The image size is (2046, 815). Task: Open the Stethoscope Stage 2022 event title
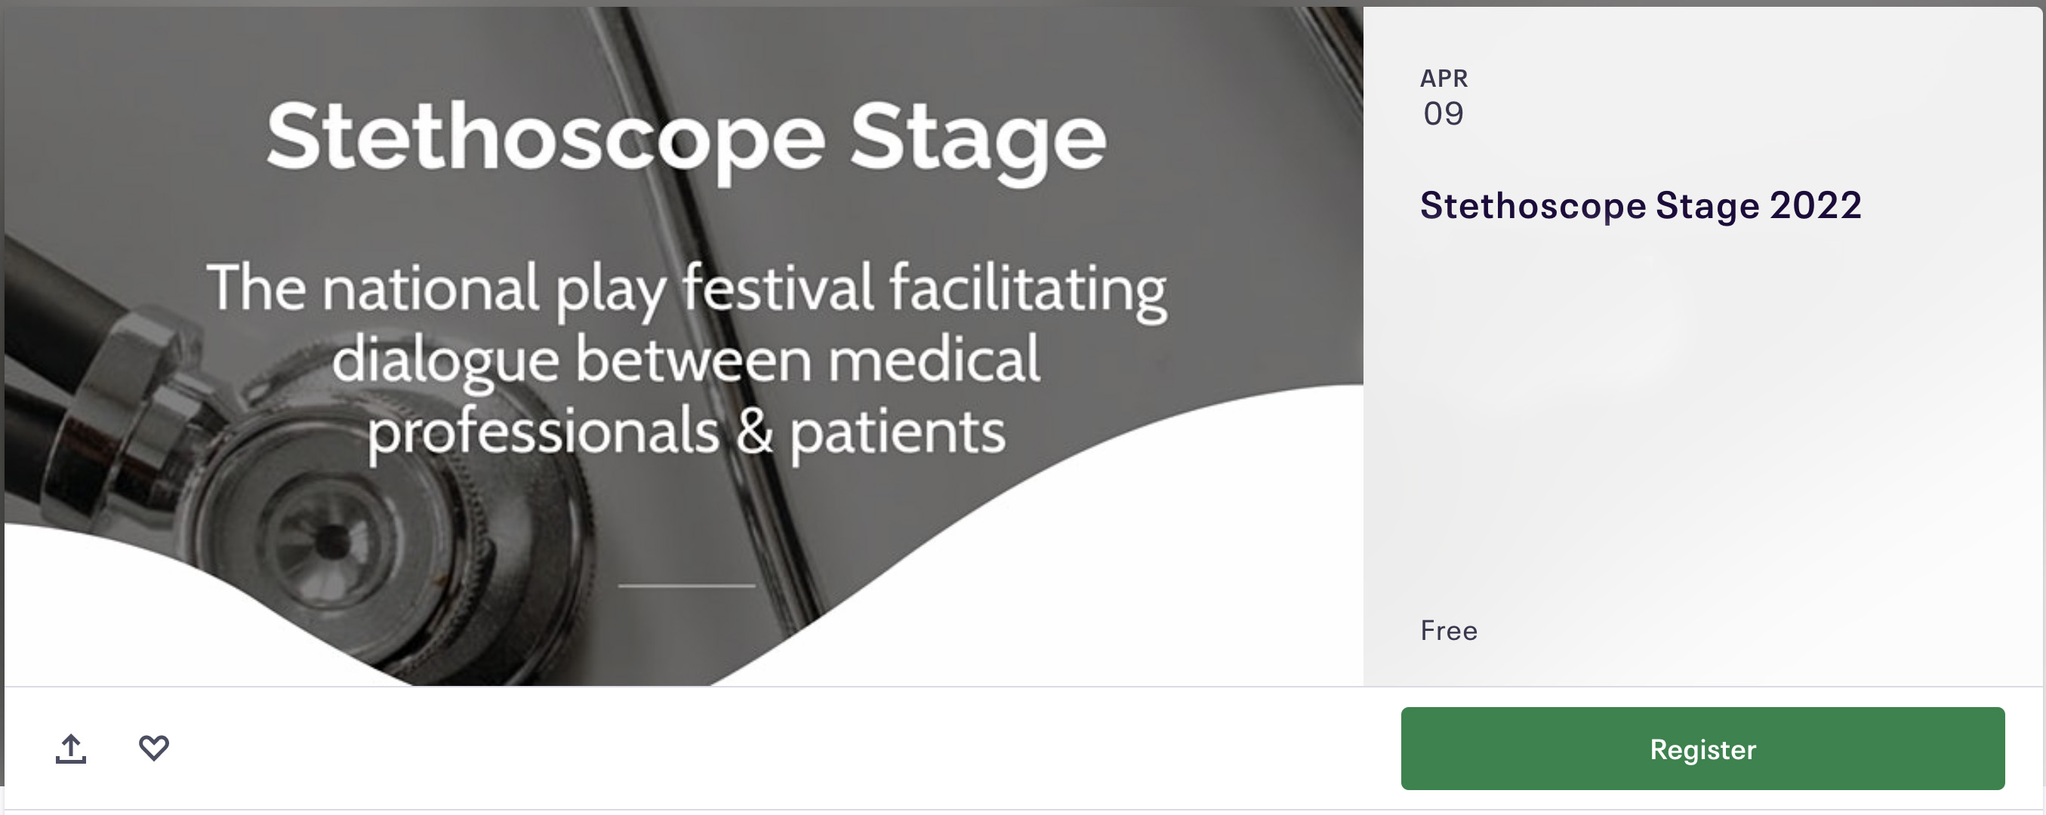click(1640, 205)
